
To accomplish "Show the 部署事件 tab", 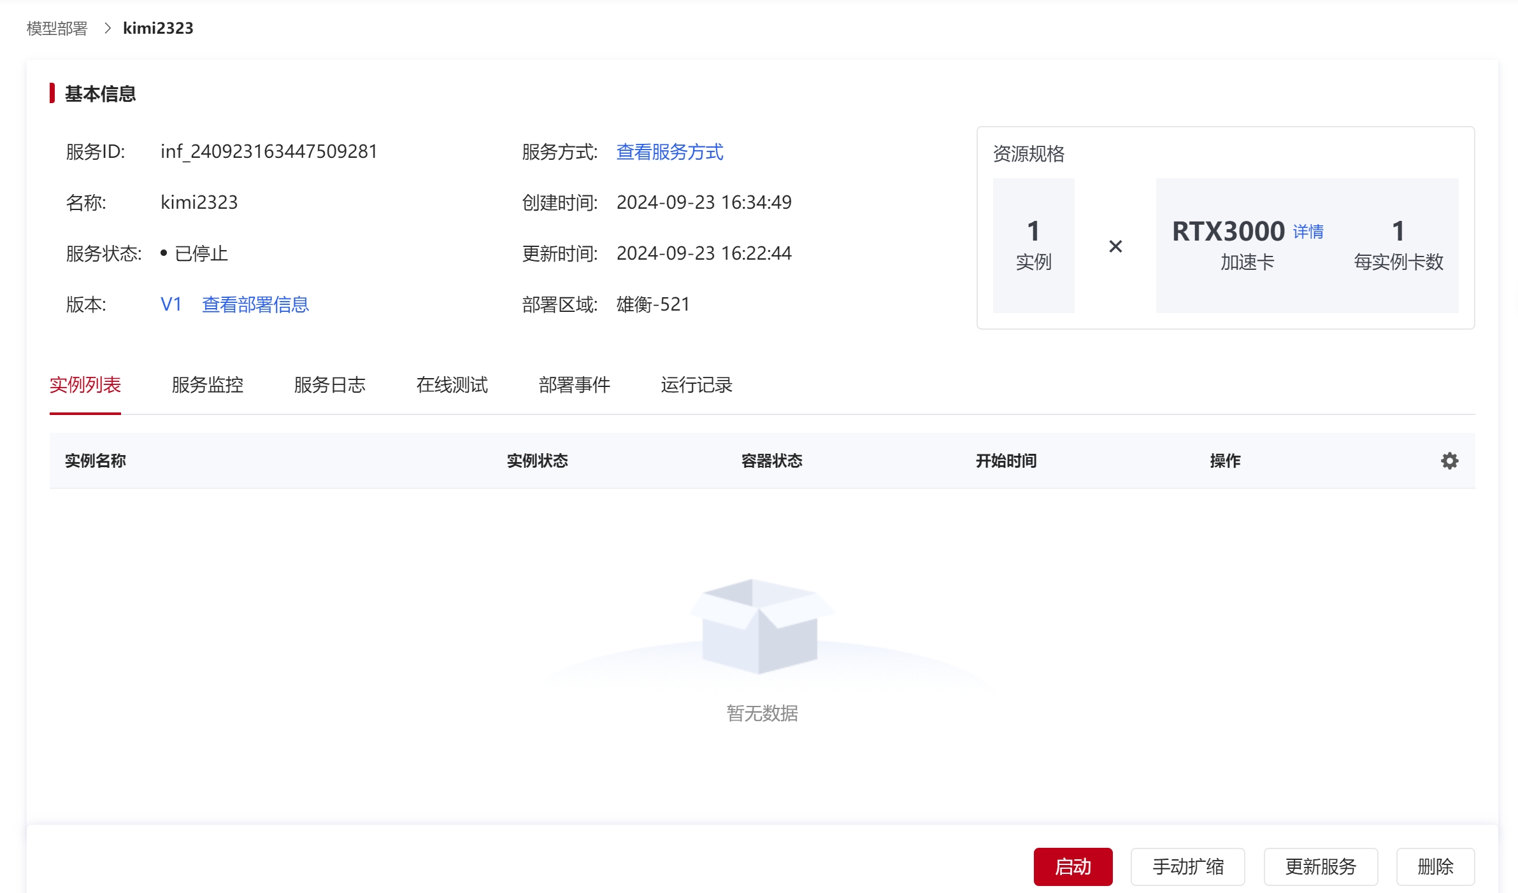I will tap(574, 384).
